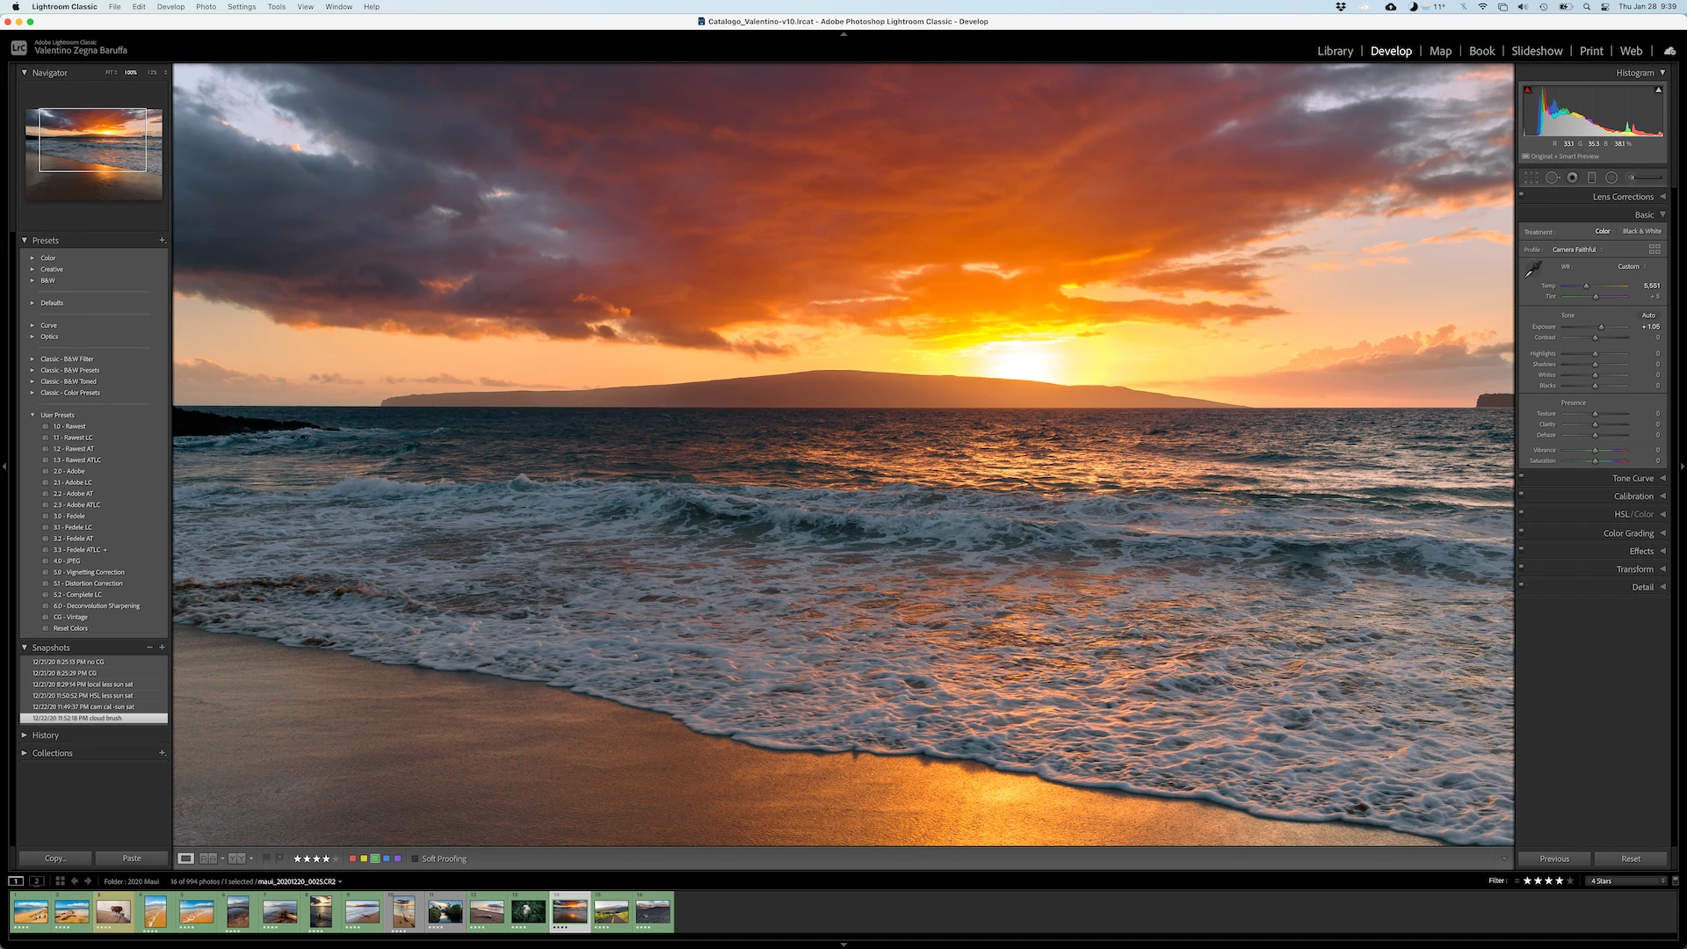Viewport: 1687px width, 949px height.
Task: Select the Red Eye Correction tool
Action: tap(1572, 177)
